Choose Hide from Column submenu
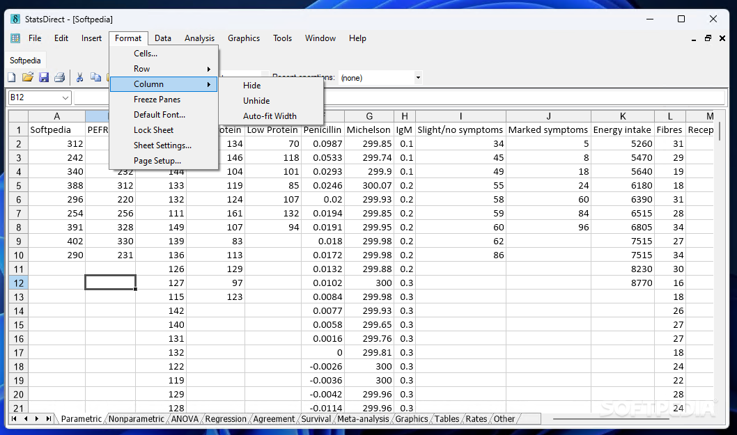 pyautogui.click(x=271, y=86)
